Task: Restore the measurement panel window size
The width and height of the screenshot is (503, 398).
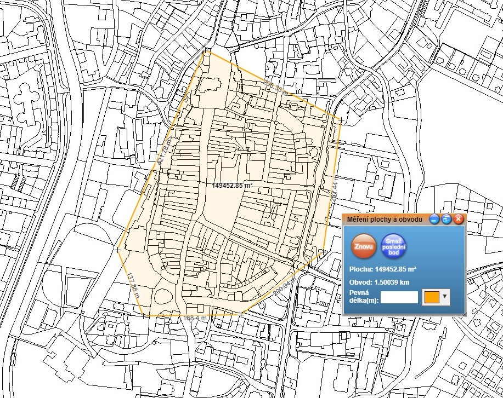Action: click(x=447, y=220)
